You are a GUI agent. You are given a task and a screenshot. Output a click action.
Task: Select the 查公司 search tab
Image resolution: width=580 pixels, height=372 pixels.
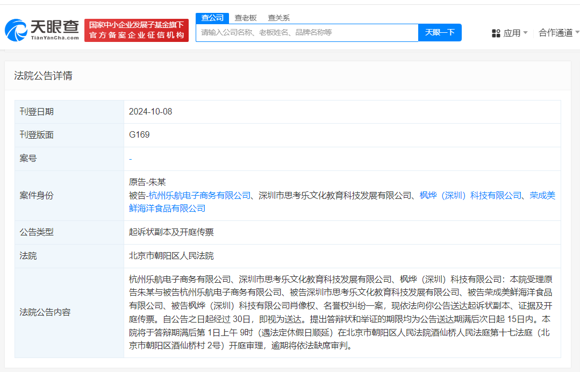coord(212,18)
